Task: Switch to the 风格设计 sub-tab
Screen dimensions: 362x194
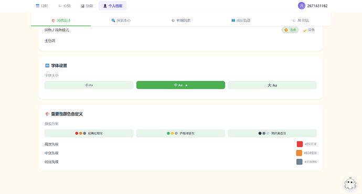Action: [x=61, y=20]
